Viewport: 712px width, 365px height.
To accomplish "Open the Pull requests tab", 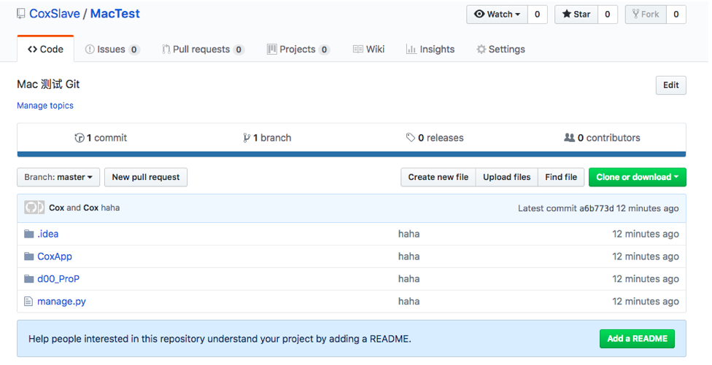I will (x=203, y=50).
